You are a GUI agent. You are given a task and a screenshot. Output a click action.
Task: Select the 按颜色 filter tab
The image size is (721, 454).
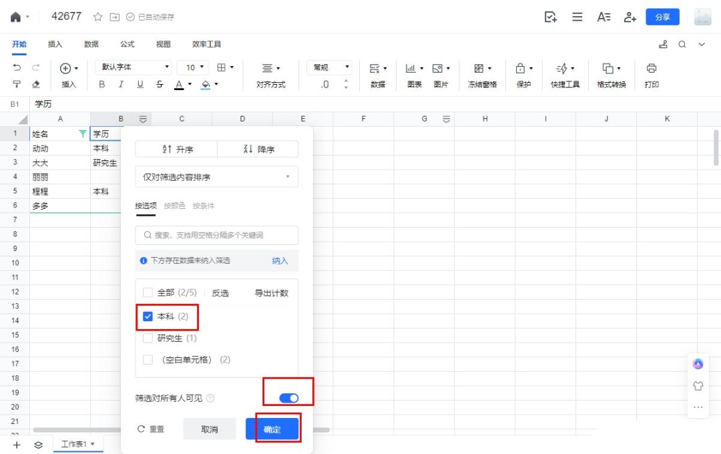coord(174,206)
